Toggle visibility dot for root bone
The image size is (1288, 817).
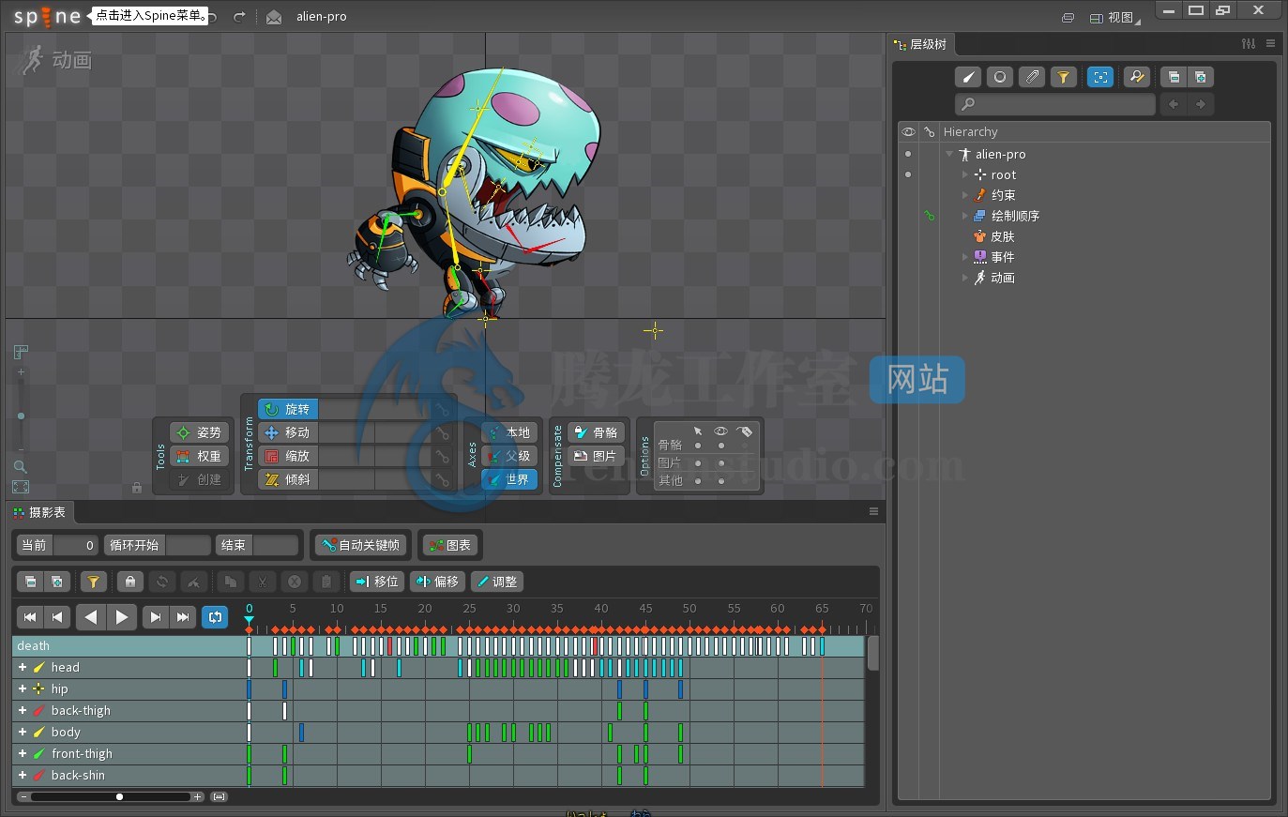pos(908,174)
